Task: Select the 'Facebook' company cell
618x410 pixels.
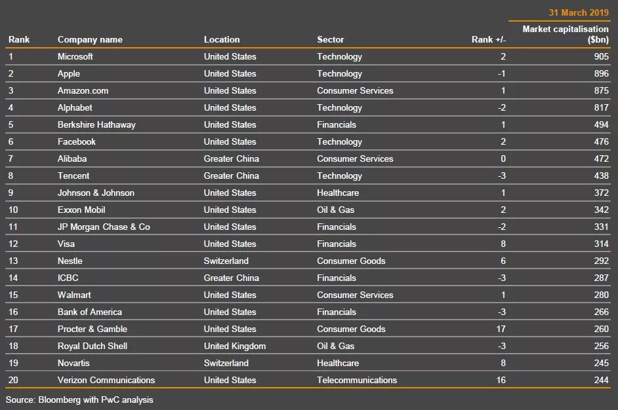Action: pyautogui.click(x=77, y=141)
